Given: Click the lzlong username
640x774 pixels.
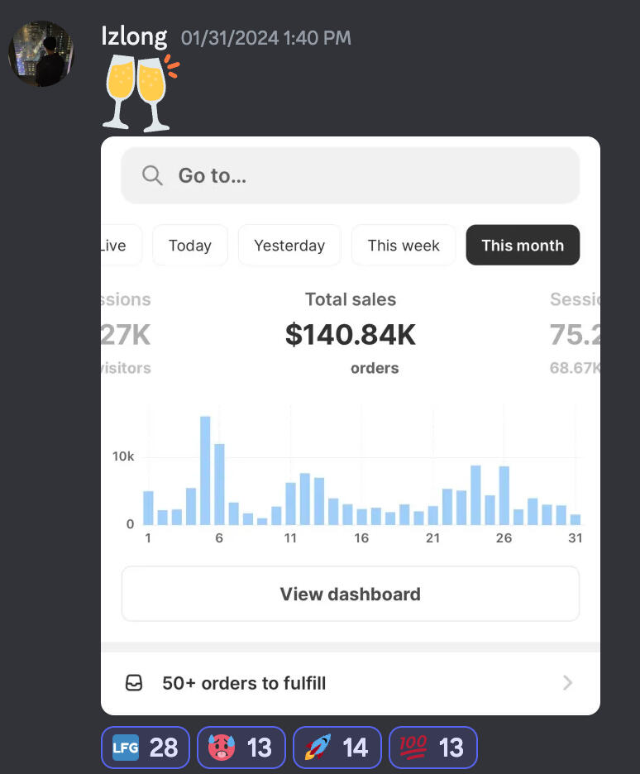Looking at the screenshot, I should pyautogui.click(x=133, y=36).
